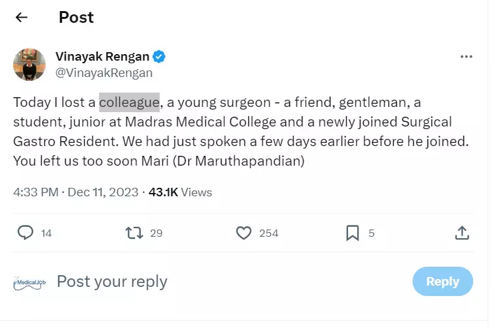Click the 43.1K Views count
This screenshot has width=496, height=328.
coord(181,192)
